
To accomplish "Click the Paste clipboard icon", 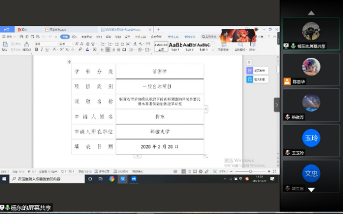I will click(5, 44).
